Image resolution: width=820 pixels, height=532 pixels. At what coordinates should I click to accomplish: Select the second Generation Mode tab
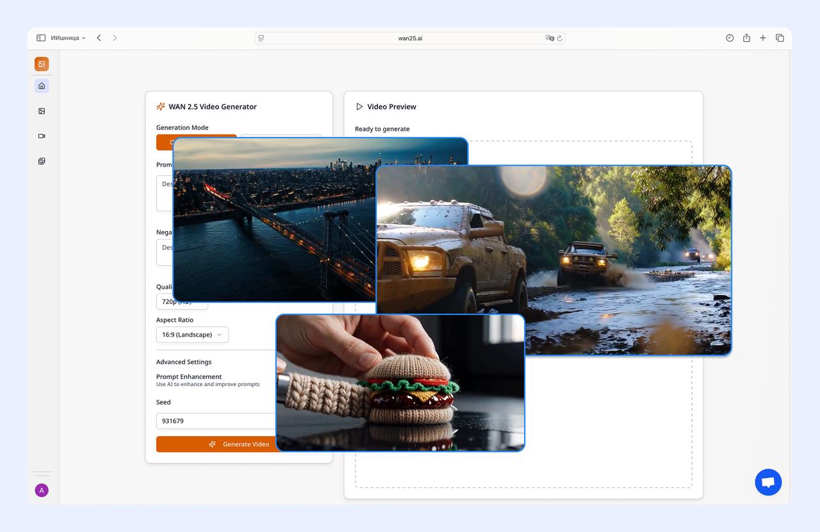[281, 136]
